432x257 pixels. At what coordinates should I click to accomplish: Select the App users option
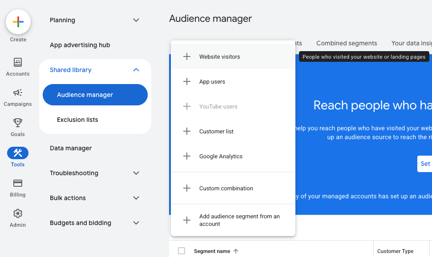pyautogui.click(x=212, y=81)
